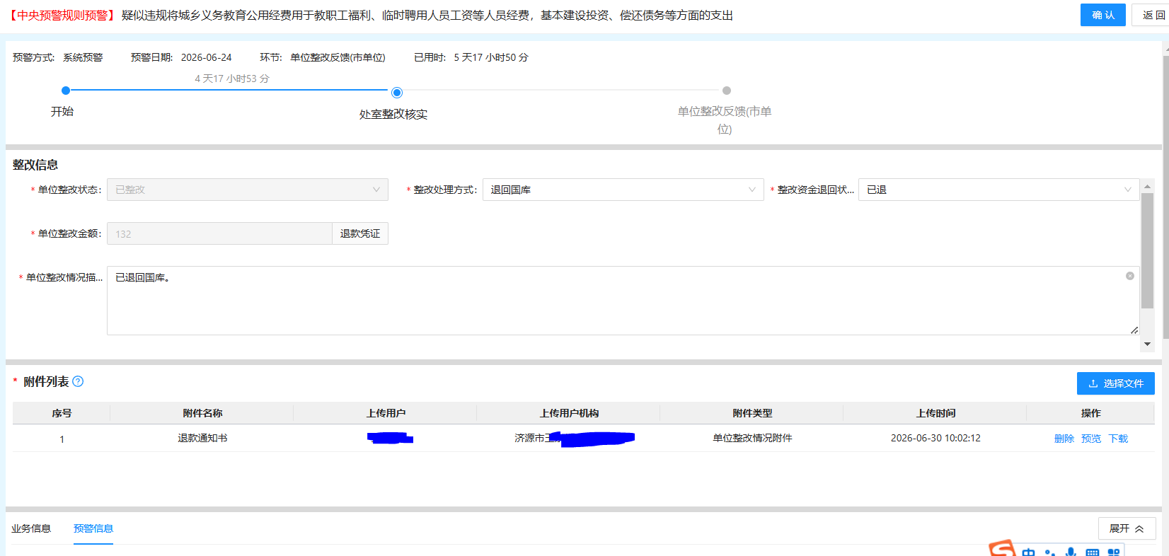Switch to the 业务信息 tab
Viewport: 1169px width, 556px height.
[x=31, y=528]
